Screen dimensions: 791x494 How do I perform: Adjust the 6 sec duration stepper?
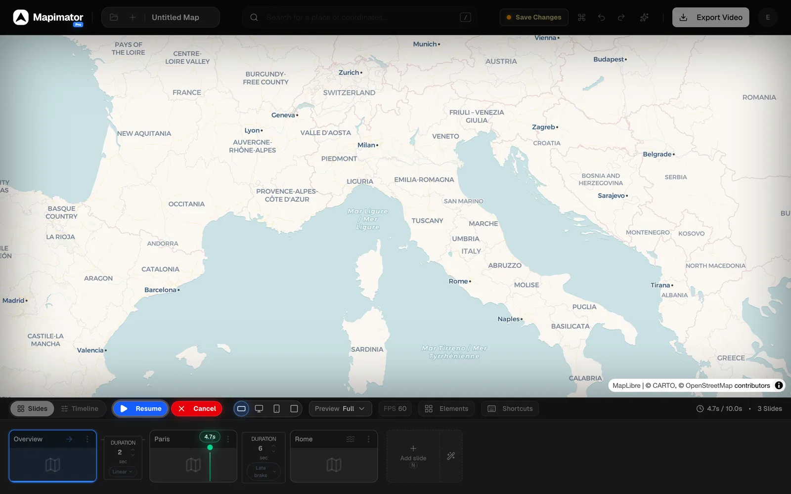[x=273, y=449]
